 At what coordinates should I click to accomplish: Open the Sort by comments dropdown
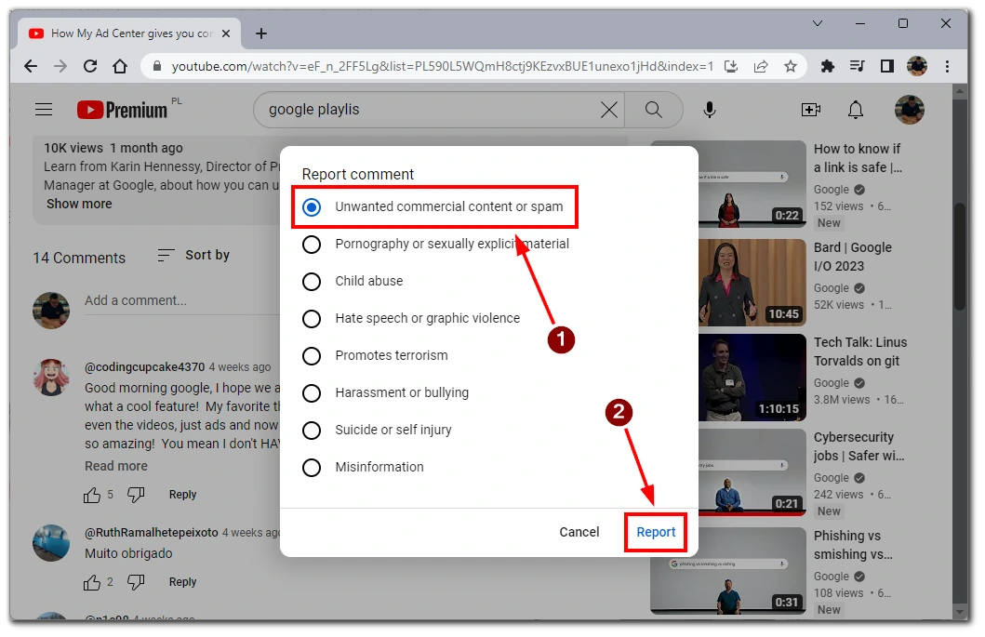click(193, 255)
